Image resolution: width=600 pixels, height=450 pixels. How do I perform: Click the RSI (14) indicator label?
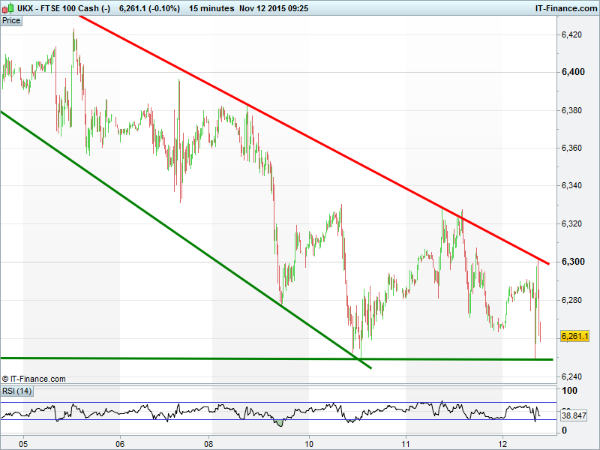click(x=16, y=391)
